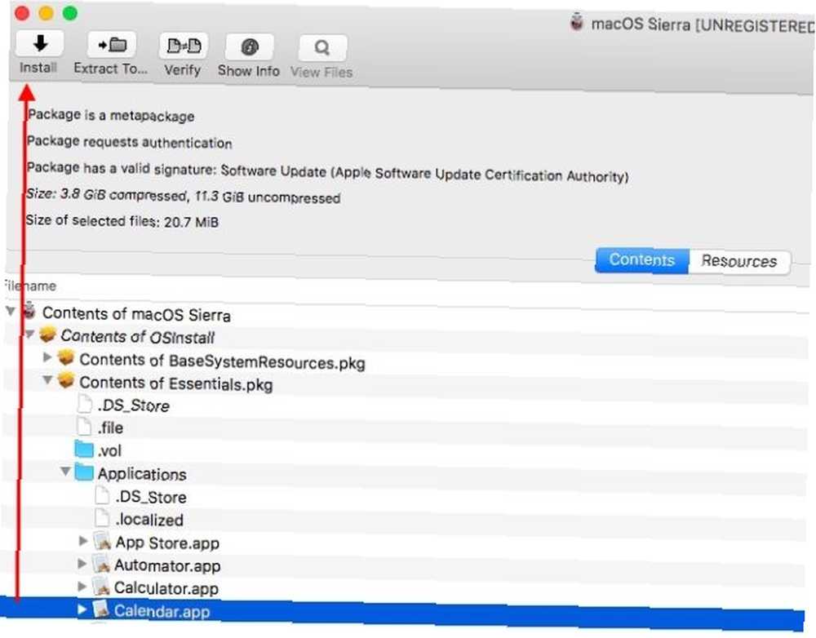Click the Calendar.app icon
The image size is (816, 638).
101,609
